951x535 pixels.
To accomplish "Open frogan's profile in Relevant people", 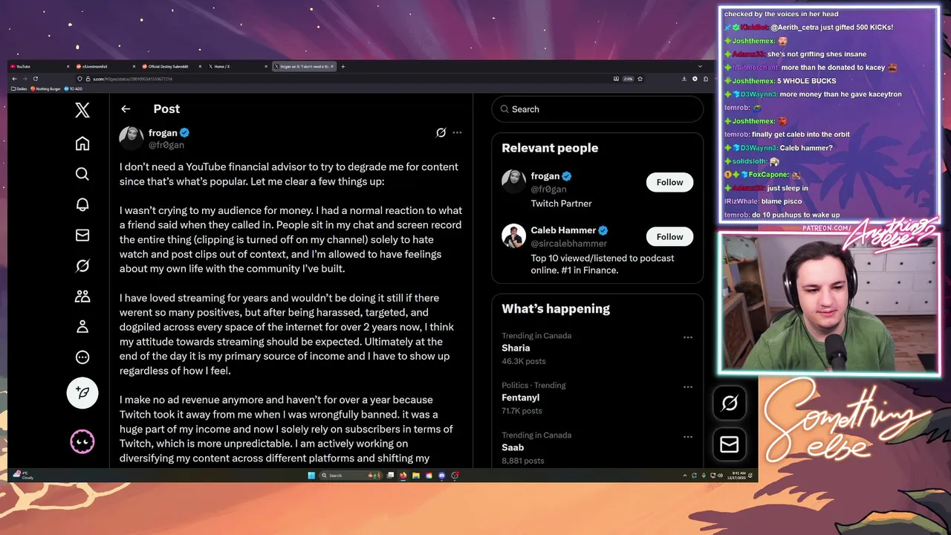I will 545,176.
